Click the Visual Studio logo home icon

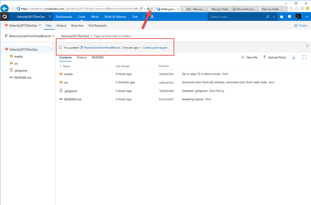coord(4,17)
